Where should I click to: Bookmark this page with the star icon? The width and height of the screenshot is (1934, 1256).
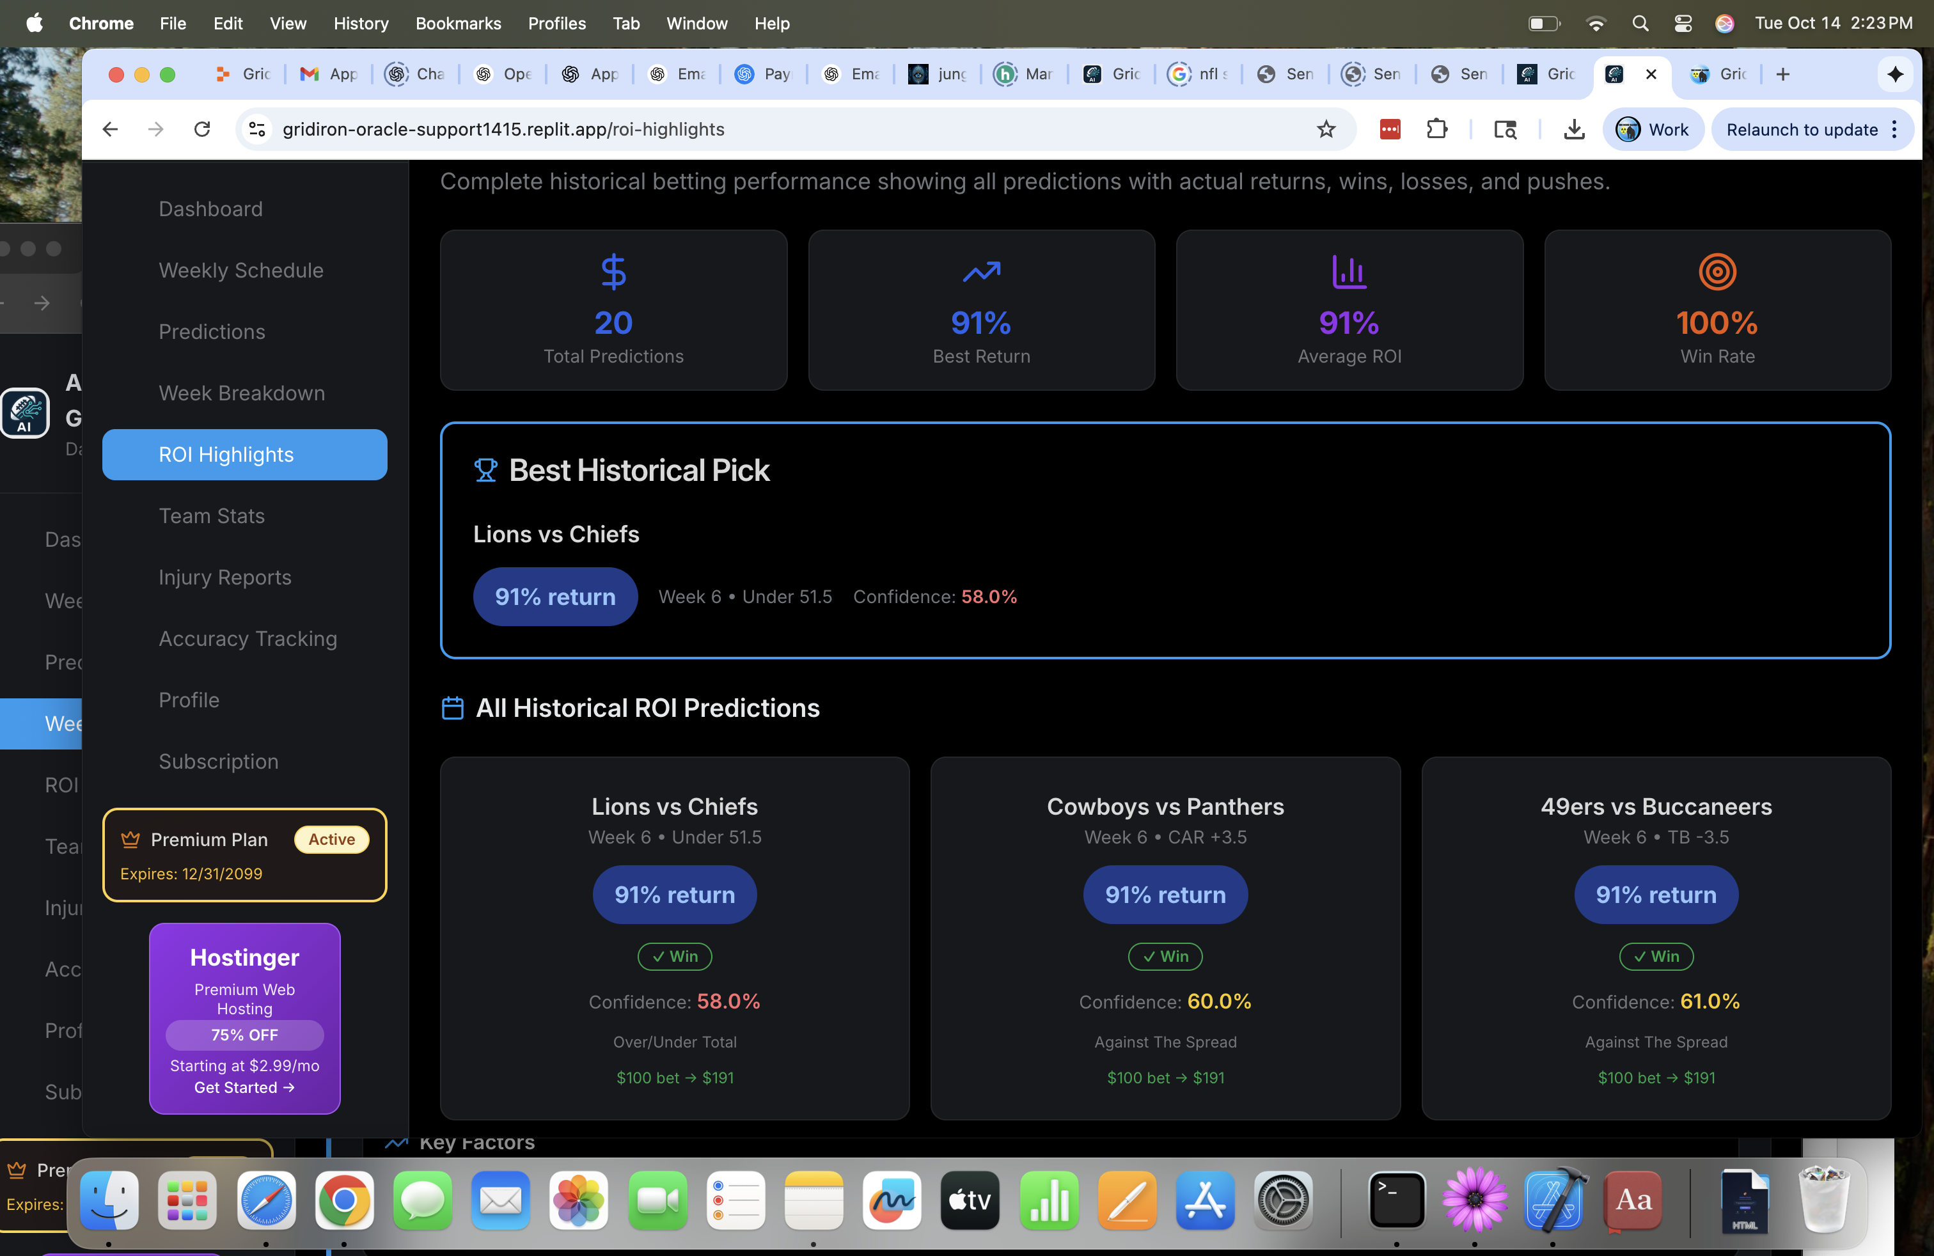[1326, 129]
